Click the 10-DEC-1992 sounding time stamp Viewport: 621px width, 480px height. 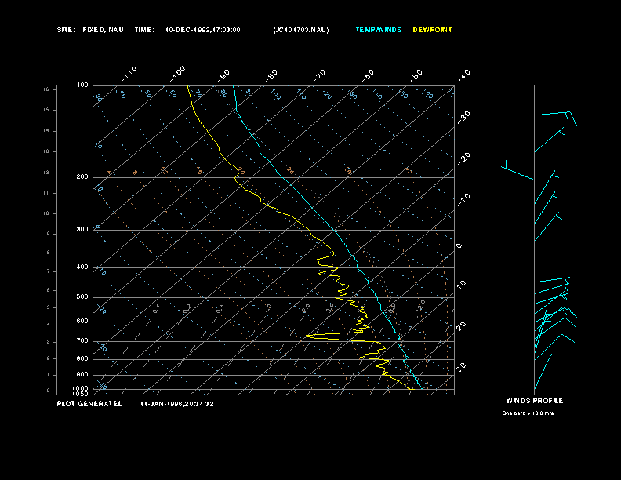click(202, 30)
